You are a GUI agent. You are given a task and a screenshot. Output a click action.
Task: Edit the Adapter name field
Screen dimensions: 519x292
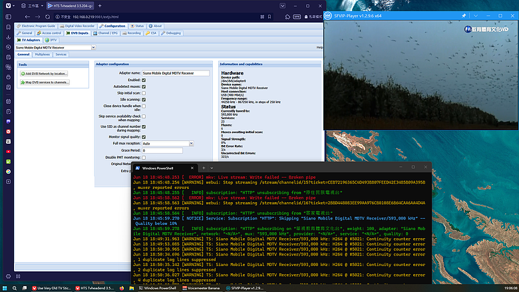(x=176, y=73)
